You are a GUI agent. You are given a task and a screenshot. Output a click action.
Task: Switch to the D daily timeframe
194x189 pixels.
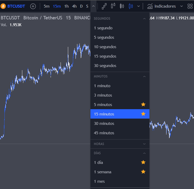click(x=81, y=6)
